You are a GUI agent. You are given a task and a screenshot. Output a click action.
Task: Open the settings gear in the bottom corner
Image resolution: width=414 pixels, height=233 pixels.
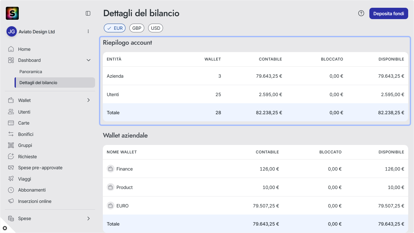5,228
